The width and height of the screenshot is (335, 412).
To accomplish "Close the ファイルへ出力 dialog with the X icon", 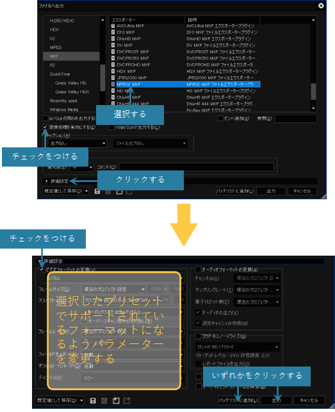I will pos(321,6).
